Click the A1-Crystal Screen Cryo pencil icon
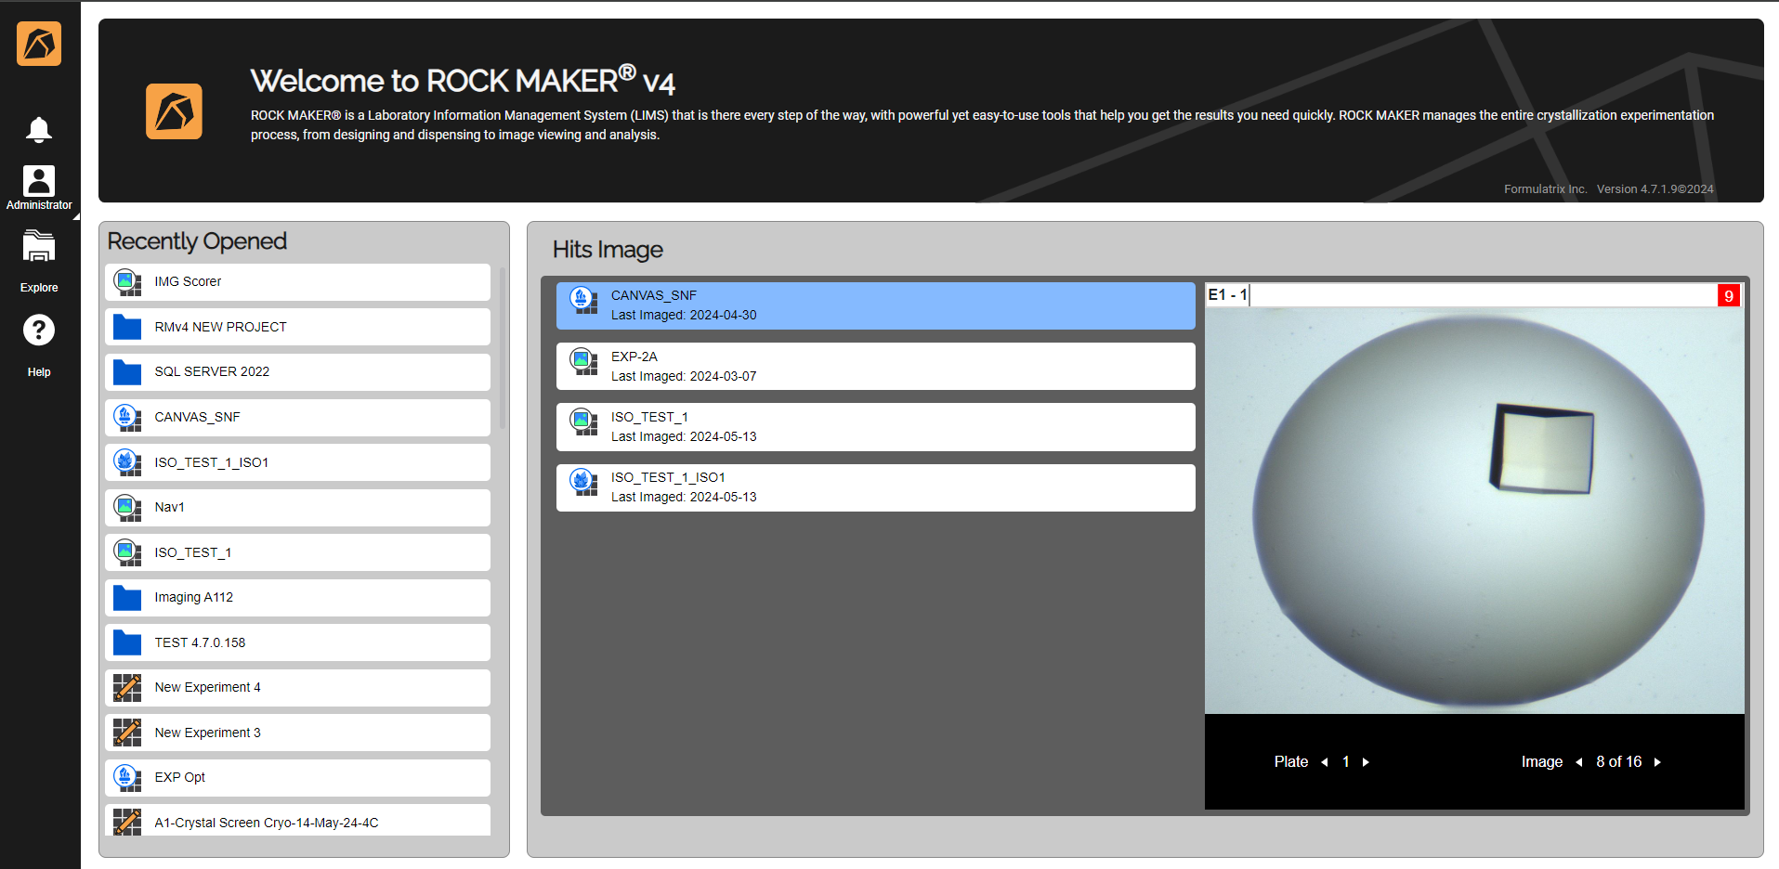 click(x=127, y=822)
